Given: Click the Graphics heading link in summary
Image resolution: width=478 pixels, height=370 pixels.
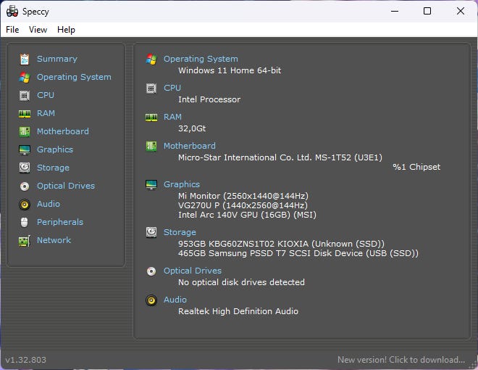Looking at the screenshot, I should tap(182, 184).
